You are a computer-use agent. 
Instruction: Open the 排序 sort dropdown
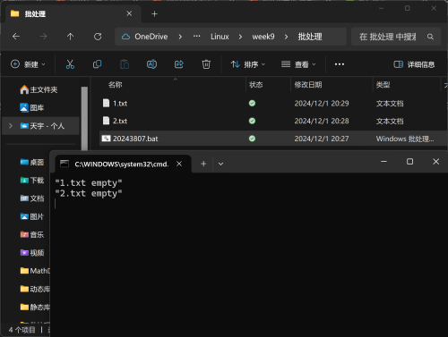click(247, 64)
